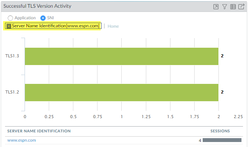The image size is (248, 147).
Task: Click the Sessions column header
Action: (x=220, y=131)
